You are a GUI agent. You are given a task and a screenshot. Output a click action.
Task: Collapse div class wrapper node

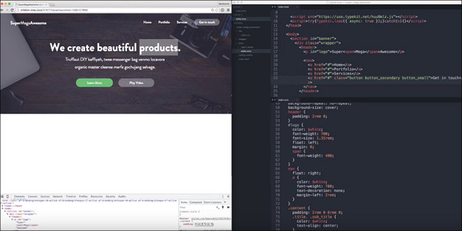point(8,214)
